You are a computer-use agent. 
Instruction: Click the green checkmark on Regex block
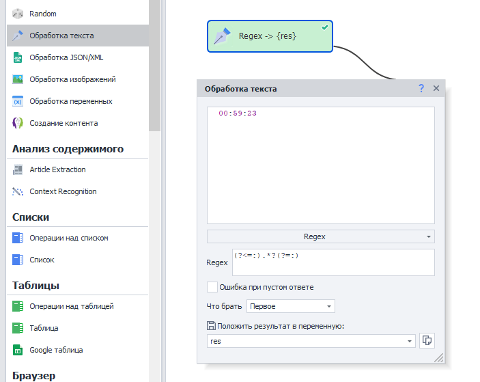tap(325, 27)
